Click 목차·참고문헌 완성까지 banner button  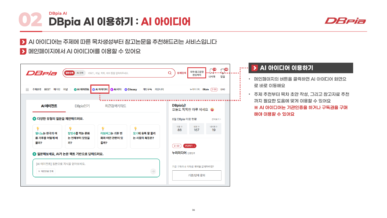[x=197, y=73]
